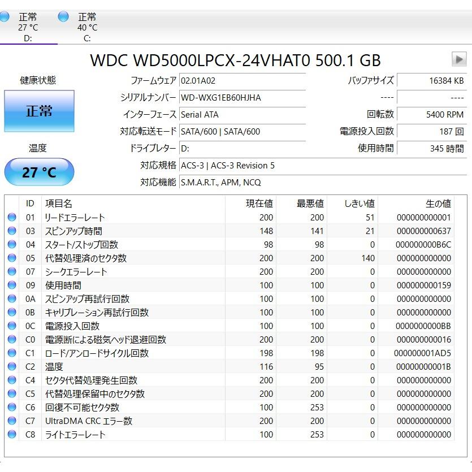Click the SATA/600 transfer mode field
The width and height of the screenshot is (472, 472).
[243, 132]
